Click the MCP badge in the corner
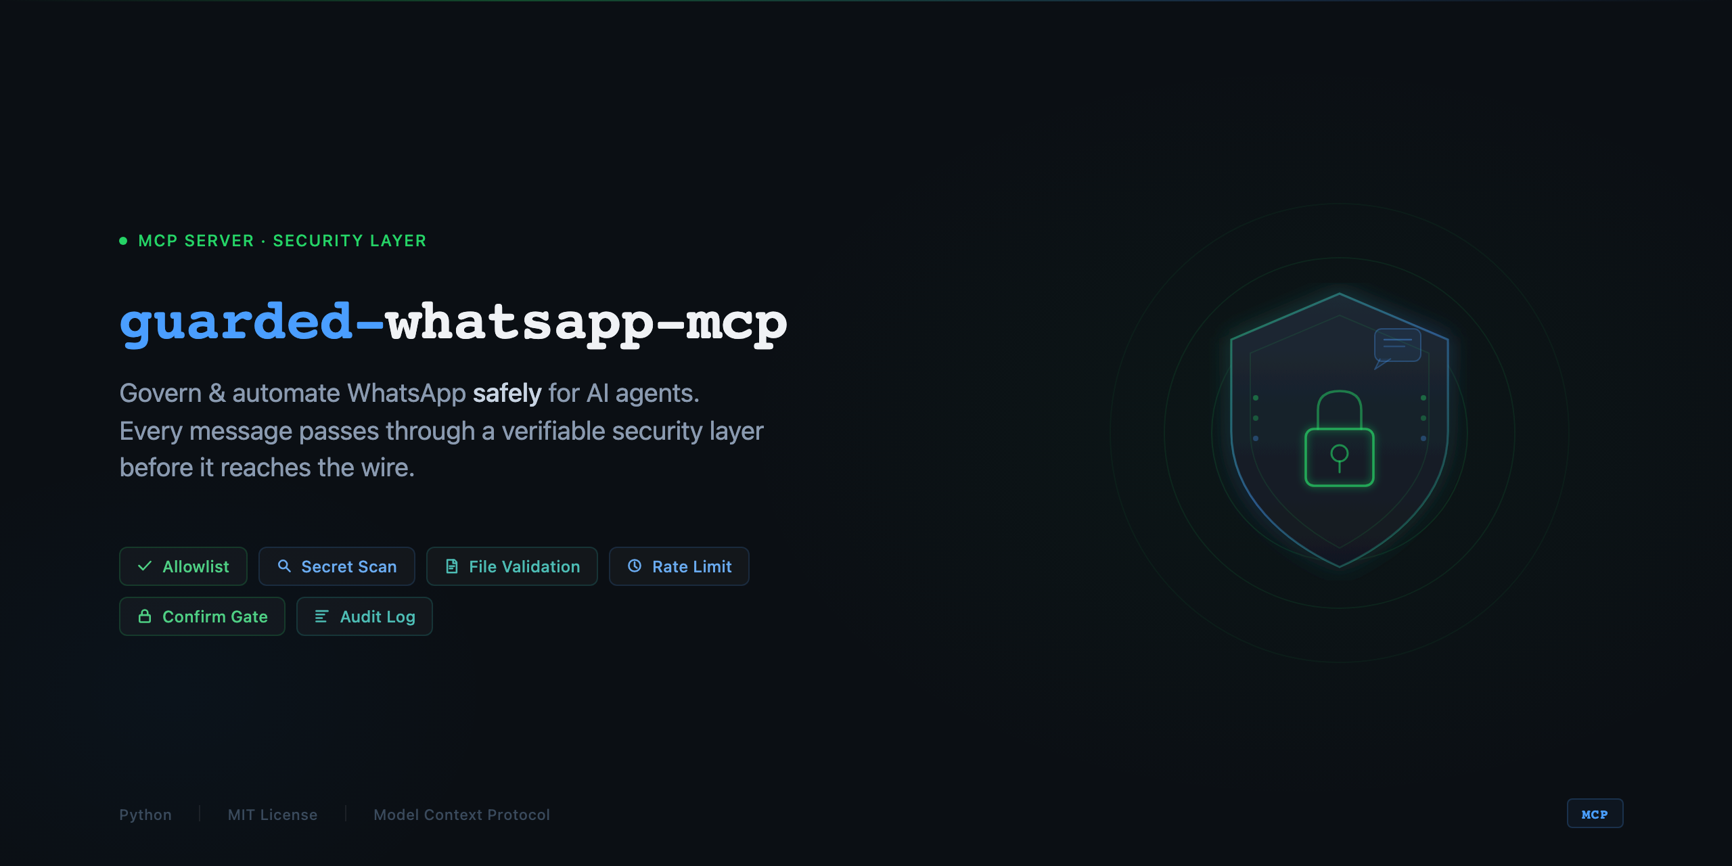The width and height of the screenshot is (1732, 866). click(1595, 814)
